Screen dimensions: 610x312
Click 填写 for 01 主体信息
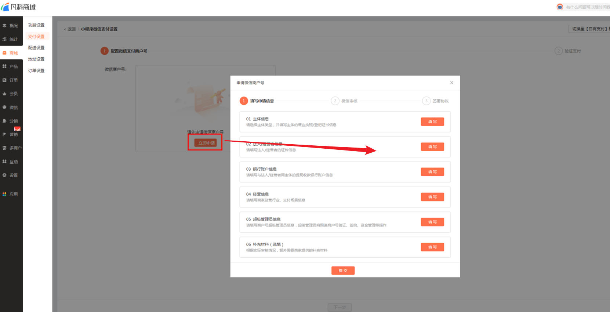[432, 121]
